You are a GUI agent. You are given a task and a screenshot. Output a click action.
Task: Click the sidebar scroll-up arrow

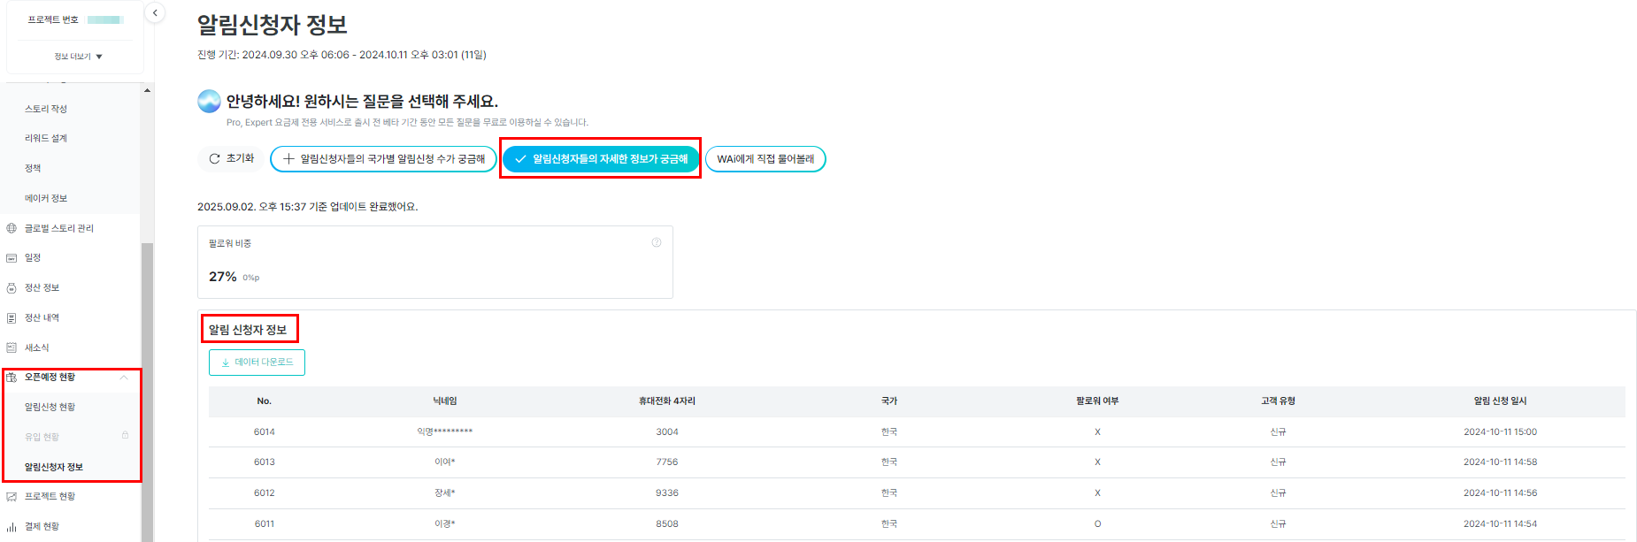147,90
